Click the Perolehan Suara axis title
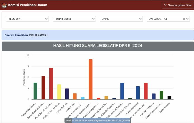The width and height of the screenshot is (194, 123). point(24,77)
